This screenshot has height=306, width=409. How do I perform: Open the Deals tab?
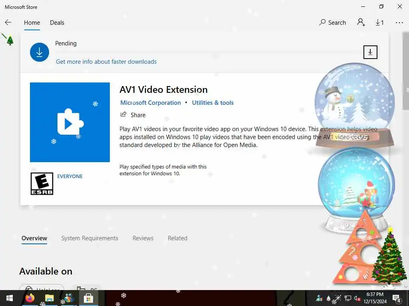57,23
